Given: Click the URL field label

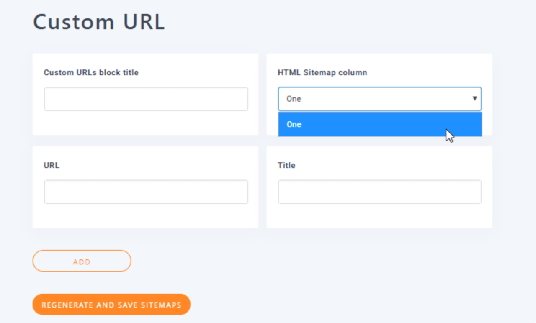Looking at the screenshot, I should coord(52,166).
